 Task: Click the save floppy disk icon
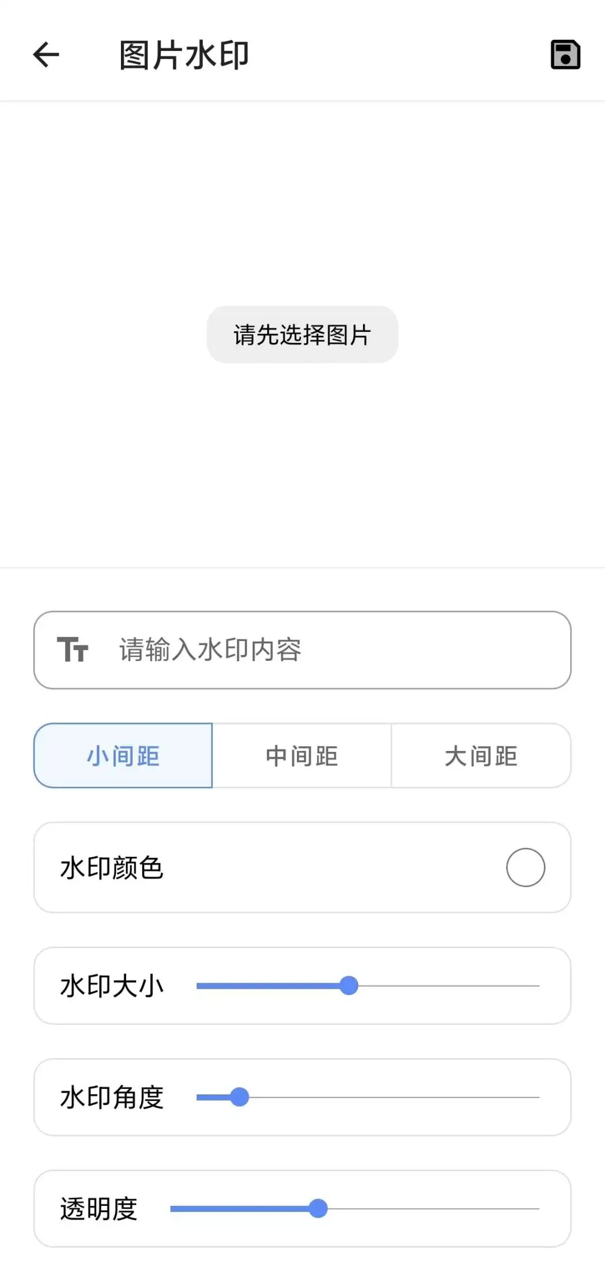pos(565,55)
